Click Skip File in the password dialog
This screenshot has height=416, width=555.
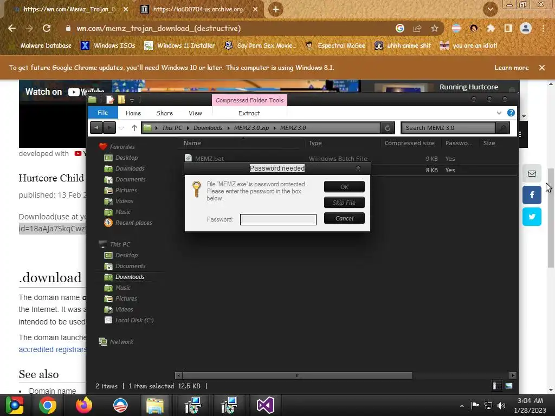pyautogui.click(x=344, y=203)
